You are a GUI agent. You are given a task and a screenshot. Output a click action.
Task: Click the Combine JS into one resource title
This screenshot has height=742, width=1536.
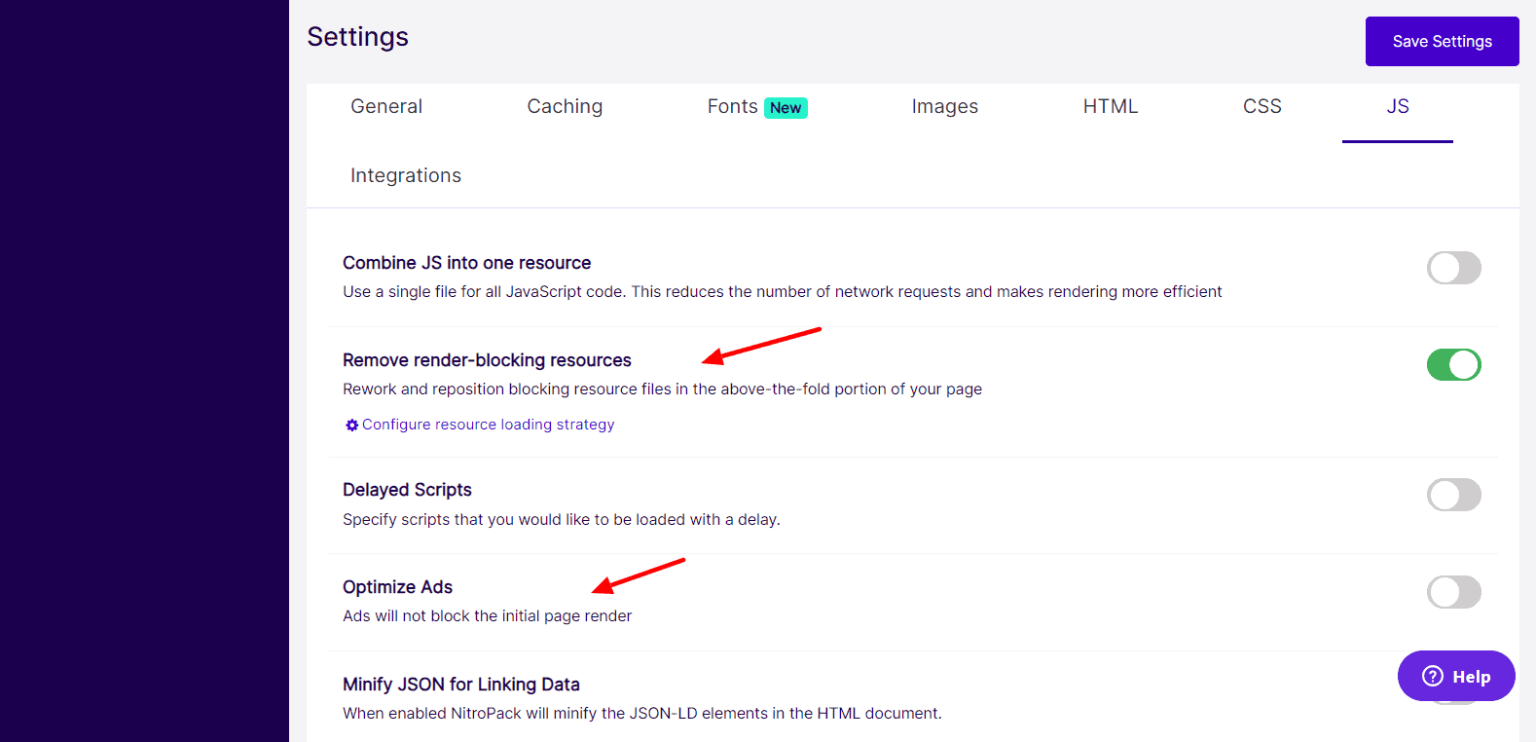466,263
